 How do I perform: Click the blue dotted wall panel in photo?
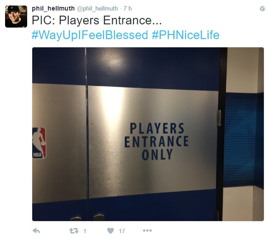[241, 140]
